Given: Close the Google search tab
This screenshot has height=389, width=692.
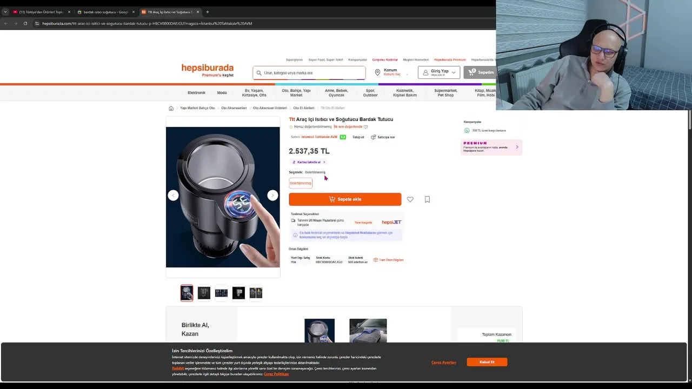Looking at the screenshot, I should pos(134,12).
